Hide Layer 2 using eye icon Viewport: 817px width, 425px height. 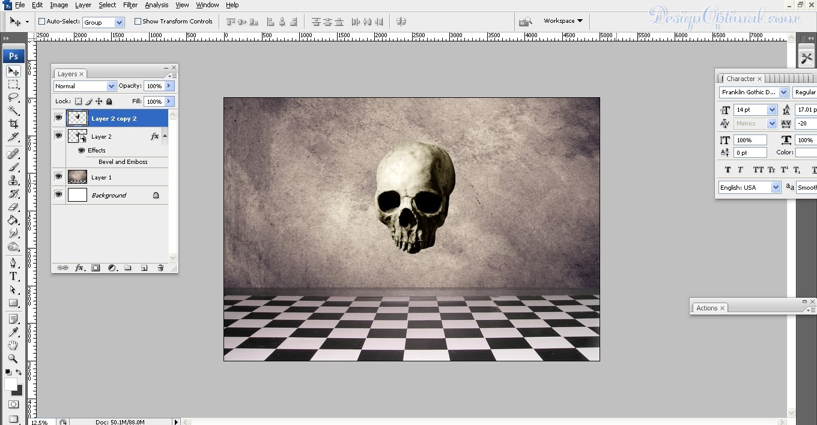click(58, 136)
